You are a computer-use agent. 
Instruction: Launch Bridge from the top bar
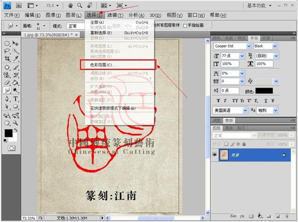[19, 5]
